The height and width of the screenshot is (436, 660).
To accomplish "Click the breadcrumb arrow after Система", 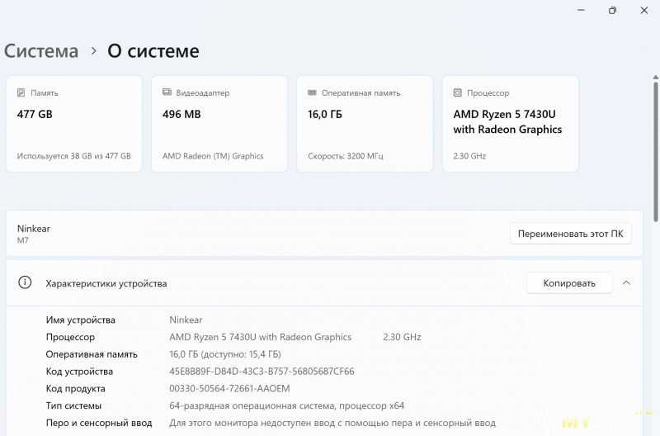I will tap(93, 51).
